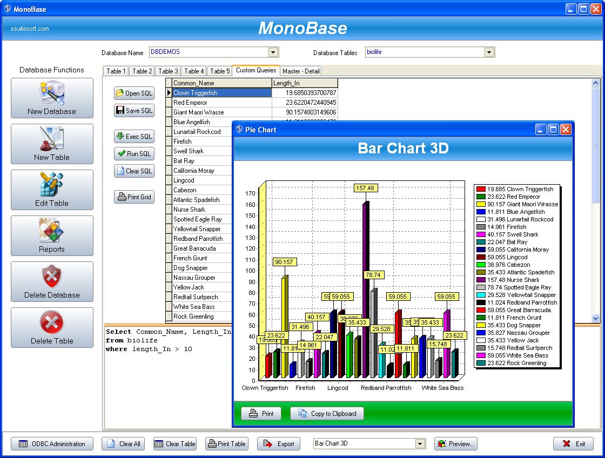Open the Table 3 tab
The width and height of the screenshot is (605, 458).
pyautogui.click(x=167, y=71)
